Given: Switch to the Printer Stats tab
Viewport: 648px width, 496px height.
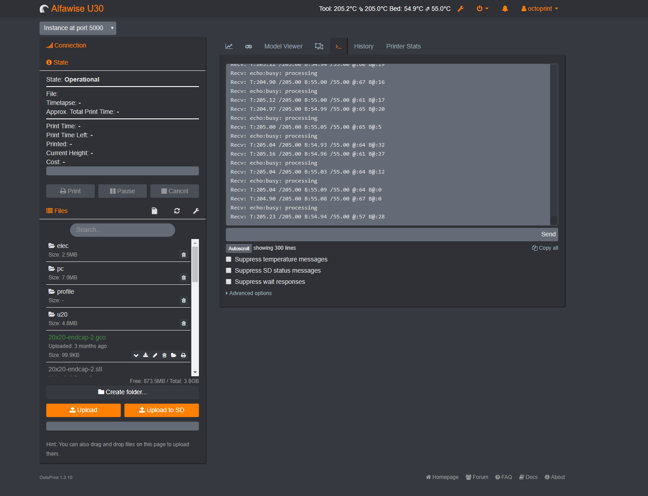Looking at the screenshot, I should pyautogui.click(x=404, y=46).
